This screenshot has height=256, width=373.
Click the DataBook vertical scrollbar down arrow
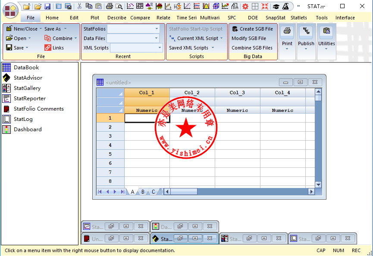pyautogui.click(x=318, y=184)
